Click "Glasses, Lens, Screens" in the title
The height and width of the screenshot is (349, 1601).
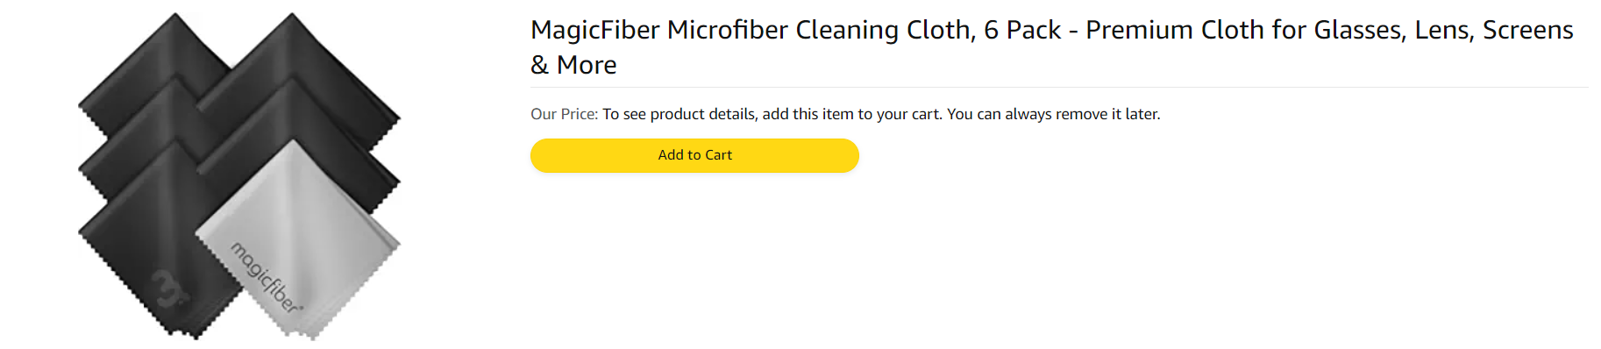coord(1443,30)
